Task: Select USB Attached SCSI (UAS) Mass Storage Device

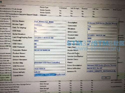Action: (15, 85)
